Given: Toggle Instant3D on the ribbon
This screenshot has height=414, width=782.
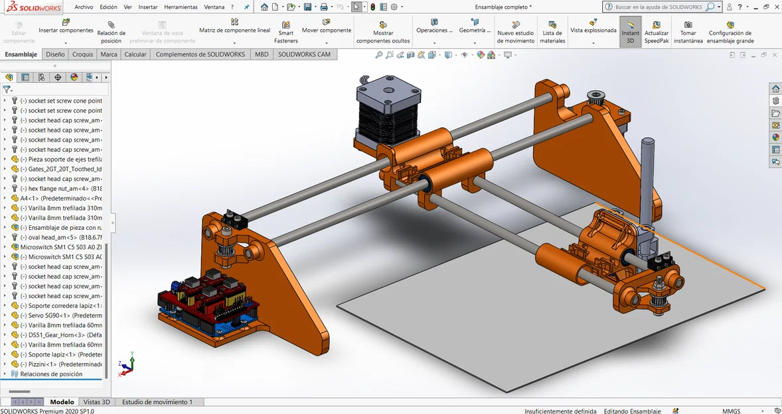Looking at the screenshot, I should tap(629, 31).
